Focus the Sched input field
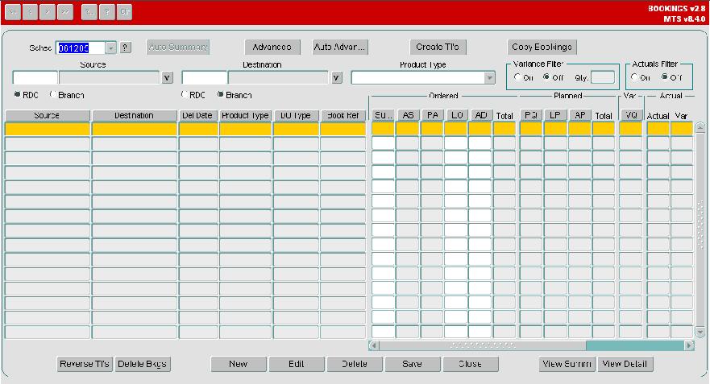Screen dimensions: 710x384 [81, 48]
